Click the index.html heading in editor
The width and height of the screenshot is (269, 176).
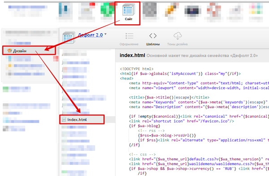pos(132,55)
